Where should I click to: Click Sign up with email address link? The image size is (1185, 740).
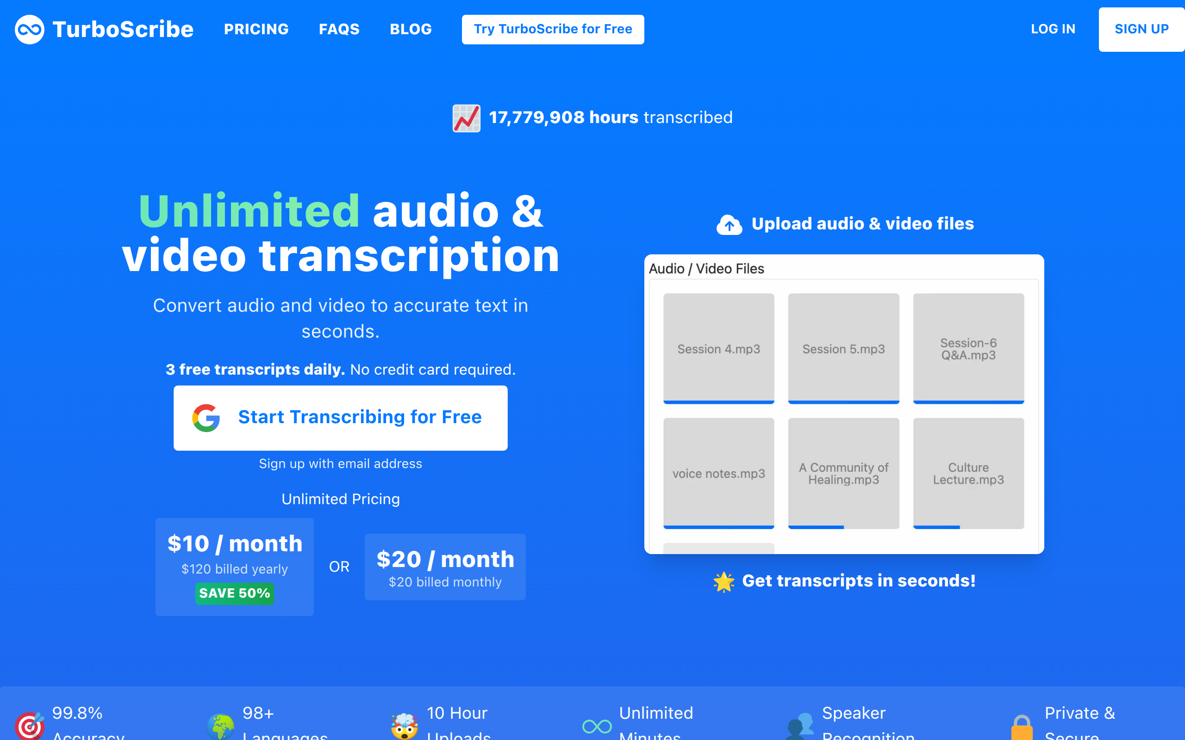pos(340,463)
